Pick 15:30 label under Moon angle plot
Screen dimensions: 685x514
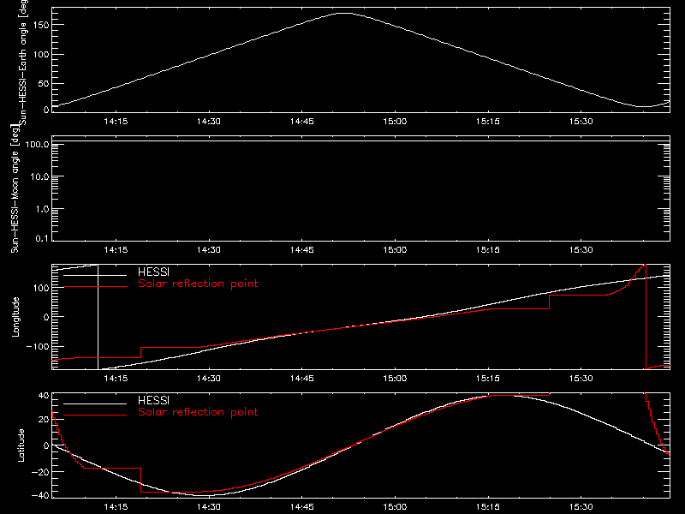tap(581, 250)
